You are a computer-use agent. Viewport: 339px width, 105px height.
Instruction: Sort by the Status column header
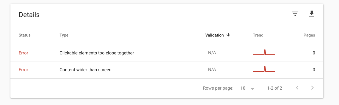24,35
